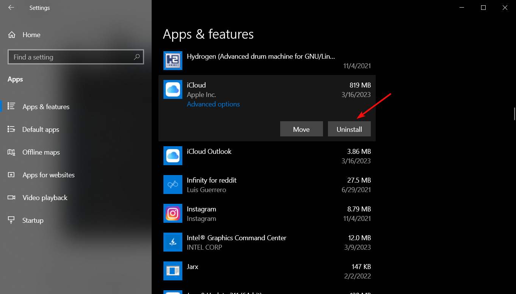The image size is (516, 294).
Task: Open iCloud Advanced options link
Action: click(213, 104)
